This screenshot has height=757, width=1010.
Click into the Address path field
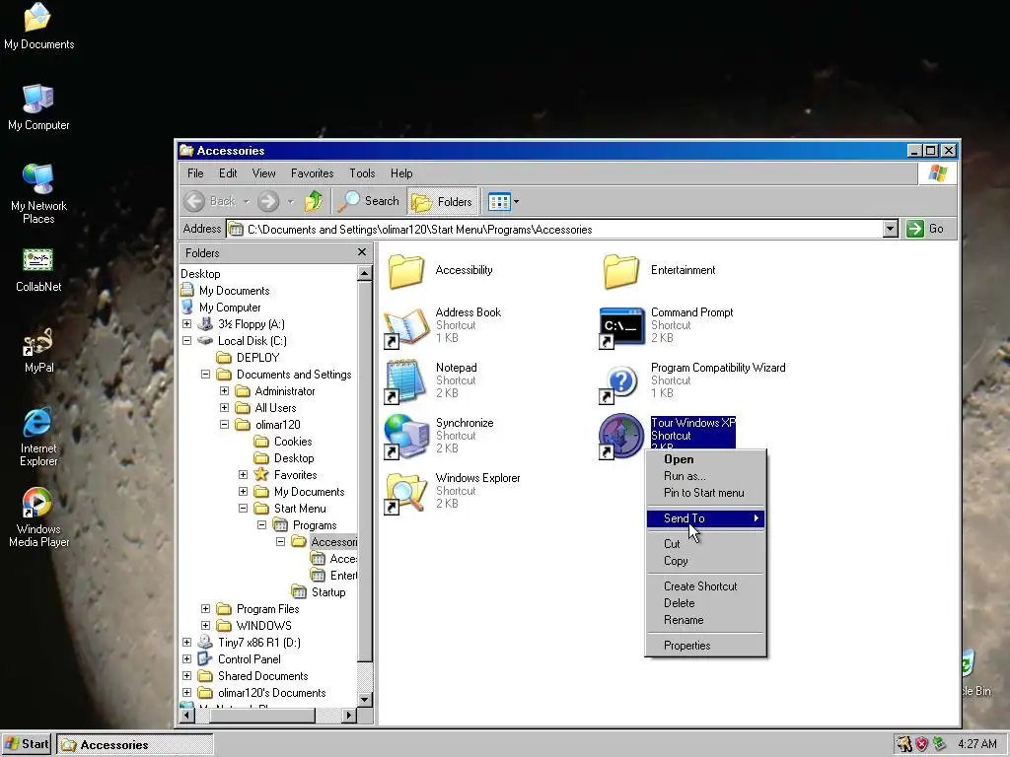555,229
